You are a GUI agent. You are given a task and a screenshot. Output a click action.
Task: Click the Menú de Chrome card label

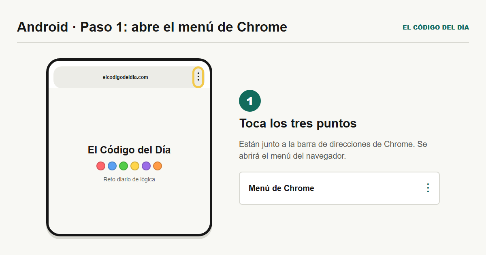(x=281, y=188)
